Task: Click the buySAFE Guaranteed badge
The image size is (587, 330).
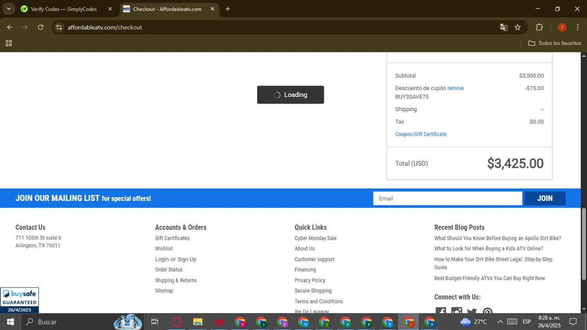Action: (20, 300)
